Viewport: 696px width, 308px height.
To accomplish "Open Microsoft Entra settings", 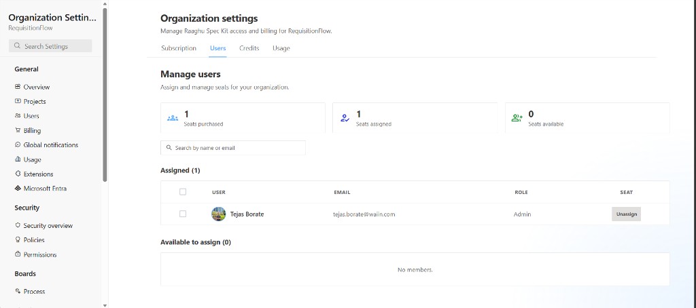I will coord(45,189).
